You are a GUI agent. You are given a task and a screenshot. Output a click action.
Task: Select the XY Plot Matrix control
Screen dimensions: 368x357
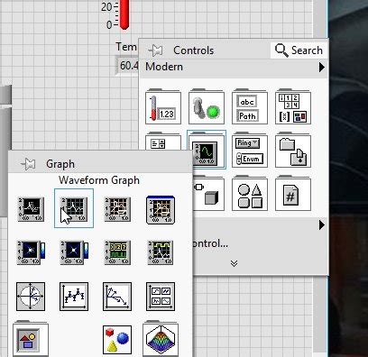click(161, 297)
